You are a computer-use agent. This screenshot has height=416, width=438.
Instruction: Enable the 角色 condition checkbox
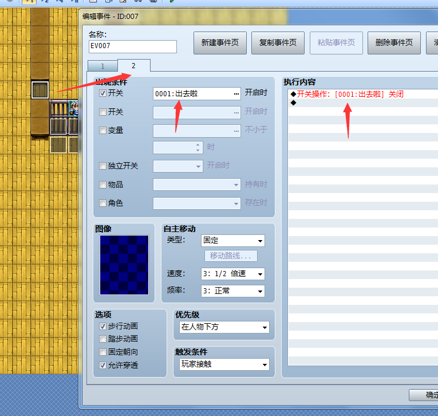[x=102, y=203]
